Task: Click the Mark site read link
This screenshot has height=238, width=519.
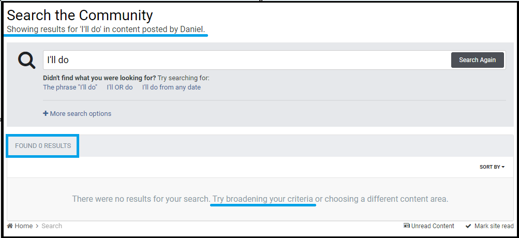Action: tap(494, 226)
